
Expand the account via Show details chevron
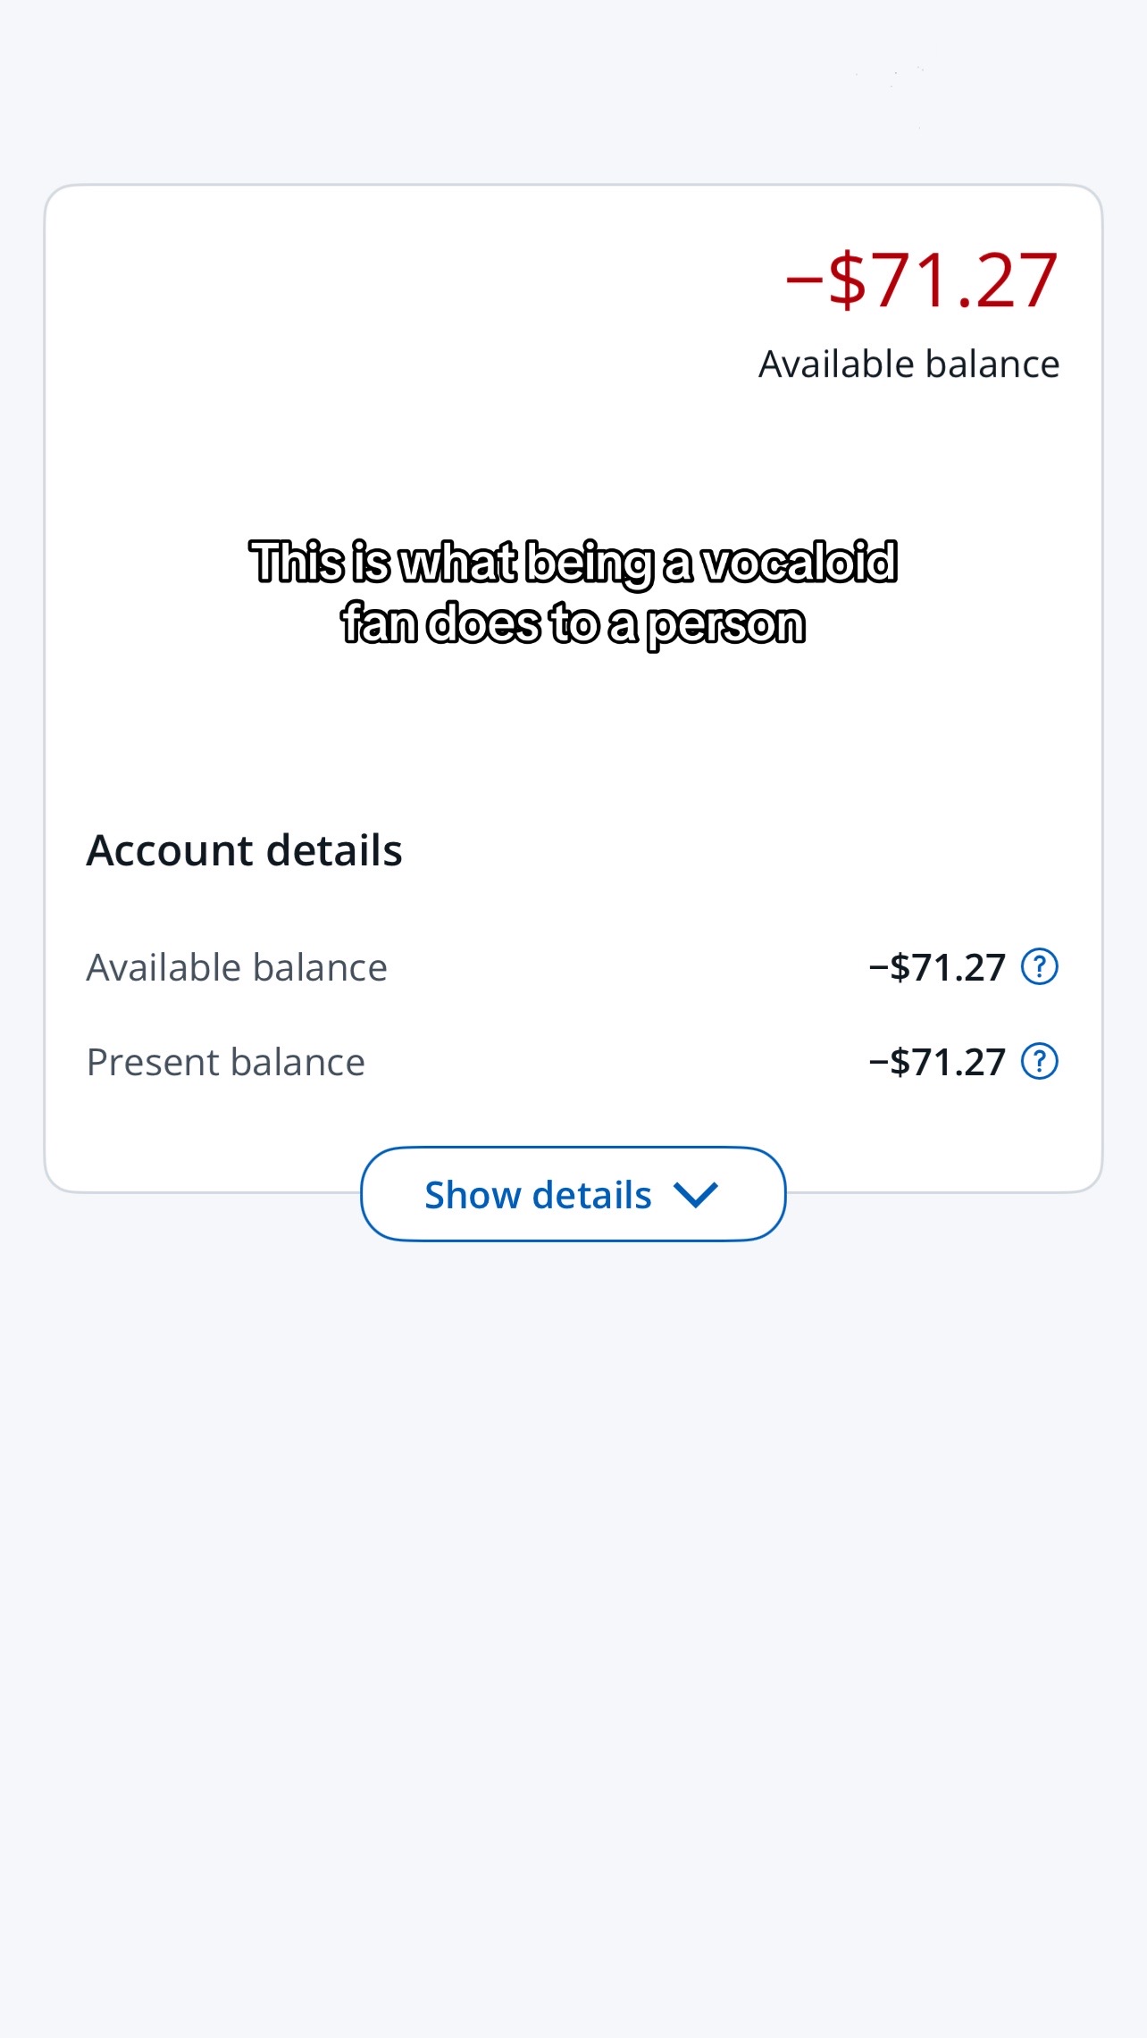(x=695, y=1194)
